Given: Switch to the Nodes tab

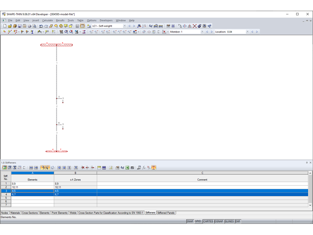Looking at the screenshot, I should coord(5,213).
